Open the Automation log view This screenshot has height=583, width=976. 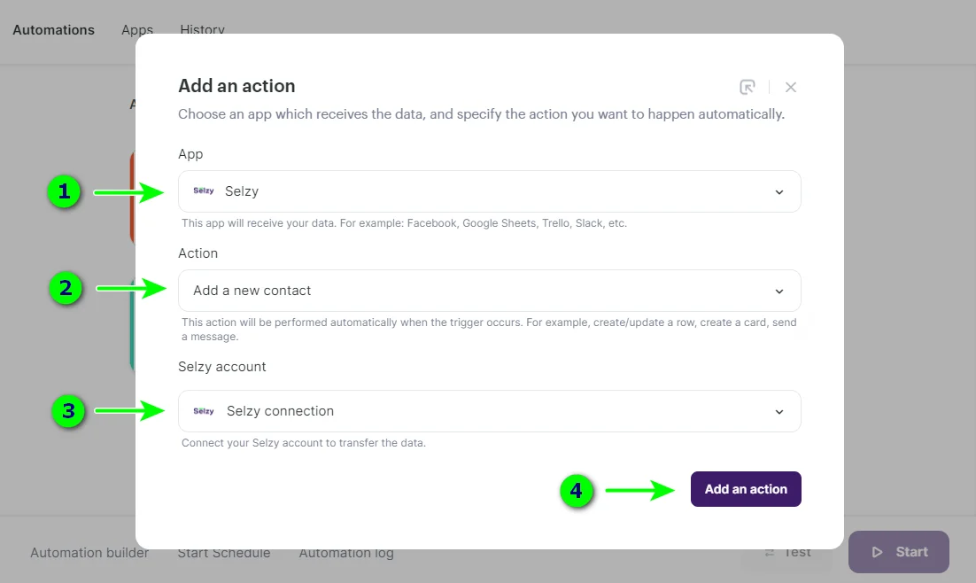click(x=345, y=552)
